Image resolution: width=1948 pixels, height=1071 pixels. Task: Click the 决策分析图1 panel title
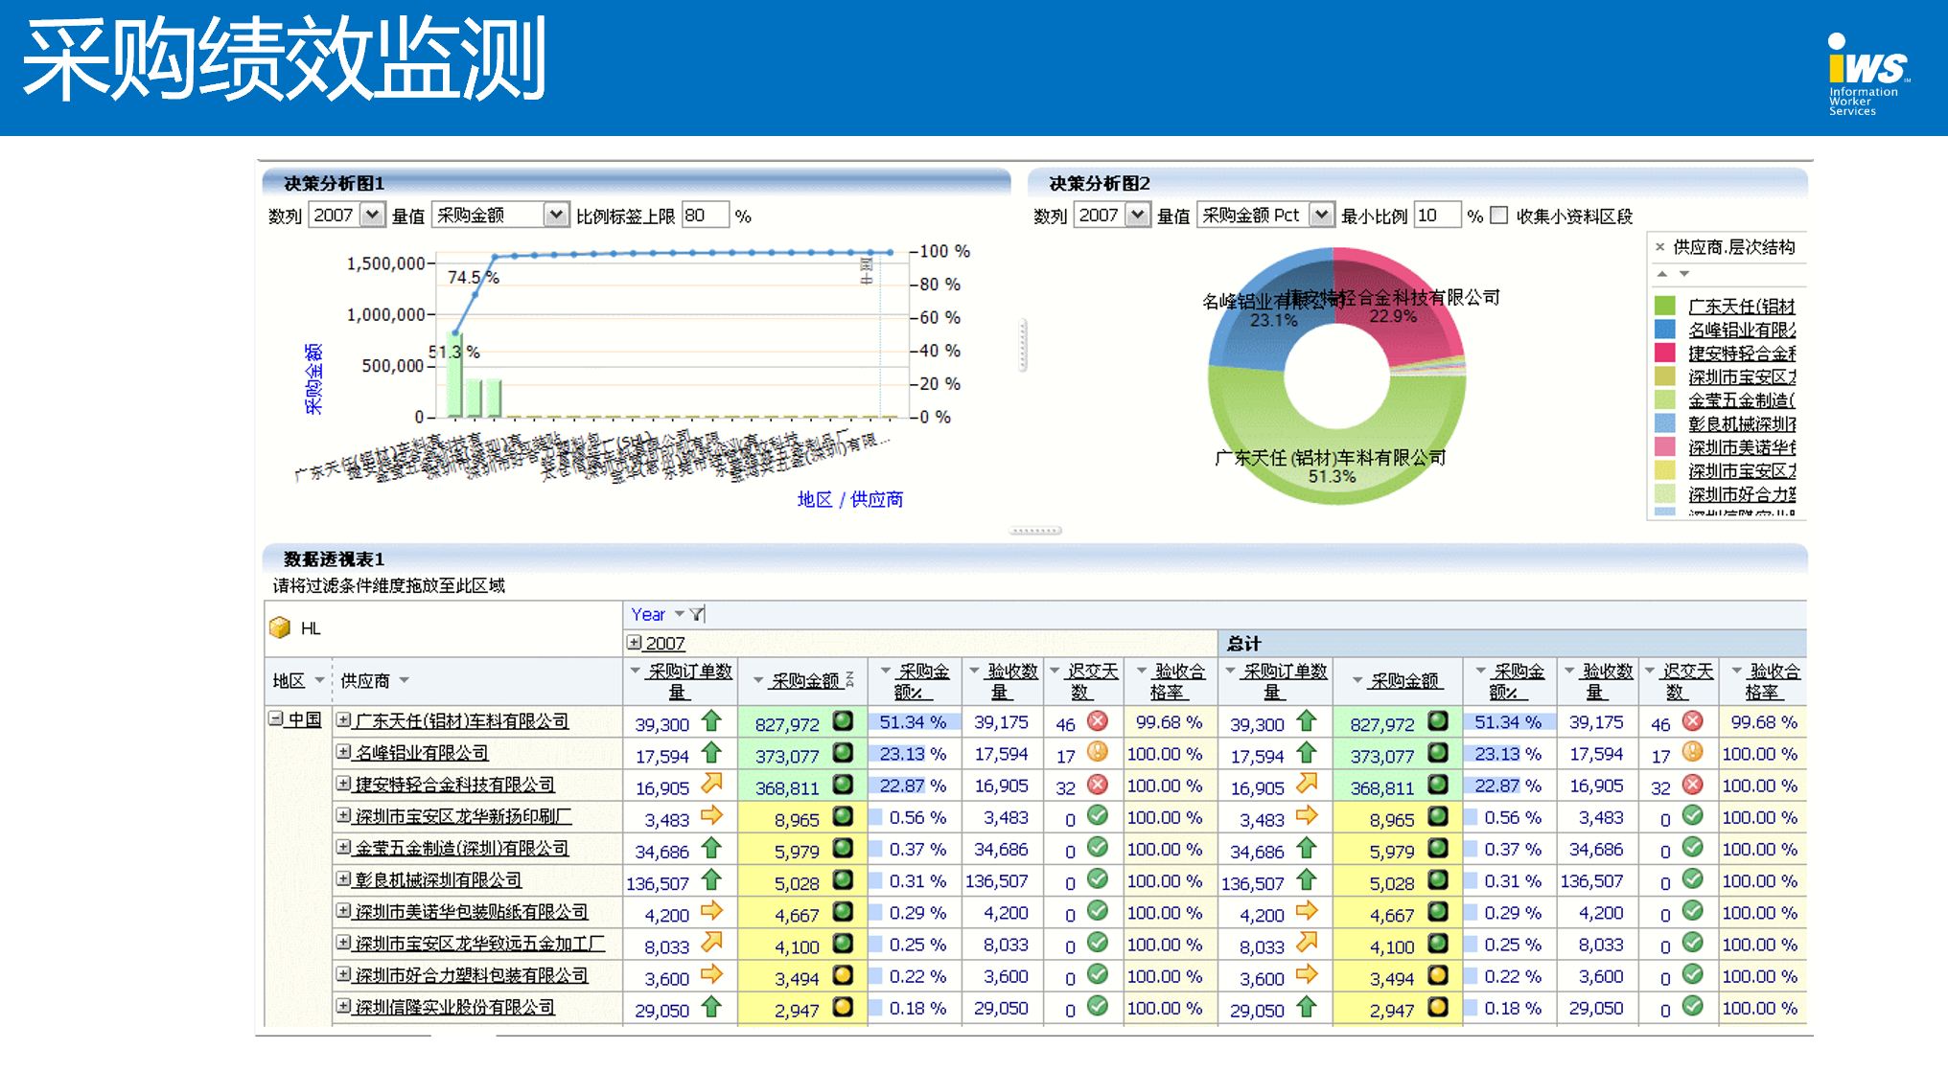click(x=334, y=183)
